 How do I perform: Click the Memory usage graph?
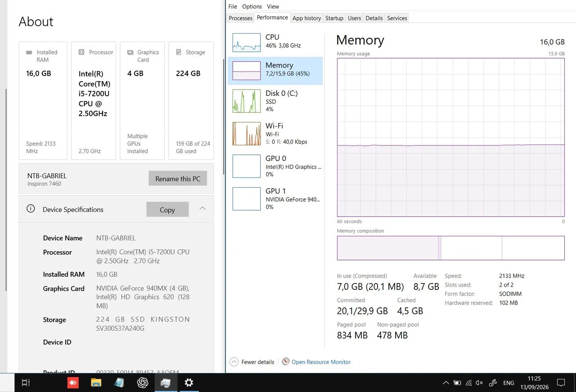point(450,137)
